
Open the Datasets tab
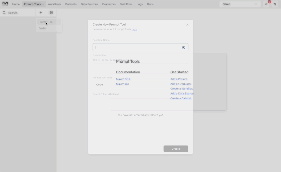[71, 4]
